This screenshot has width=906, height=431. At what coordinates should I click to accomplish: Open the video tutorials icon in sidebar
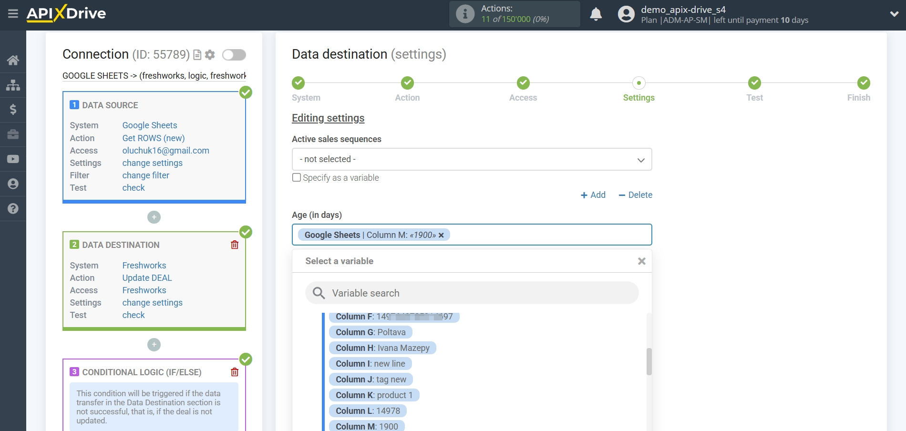pos(13,159)
